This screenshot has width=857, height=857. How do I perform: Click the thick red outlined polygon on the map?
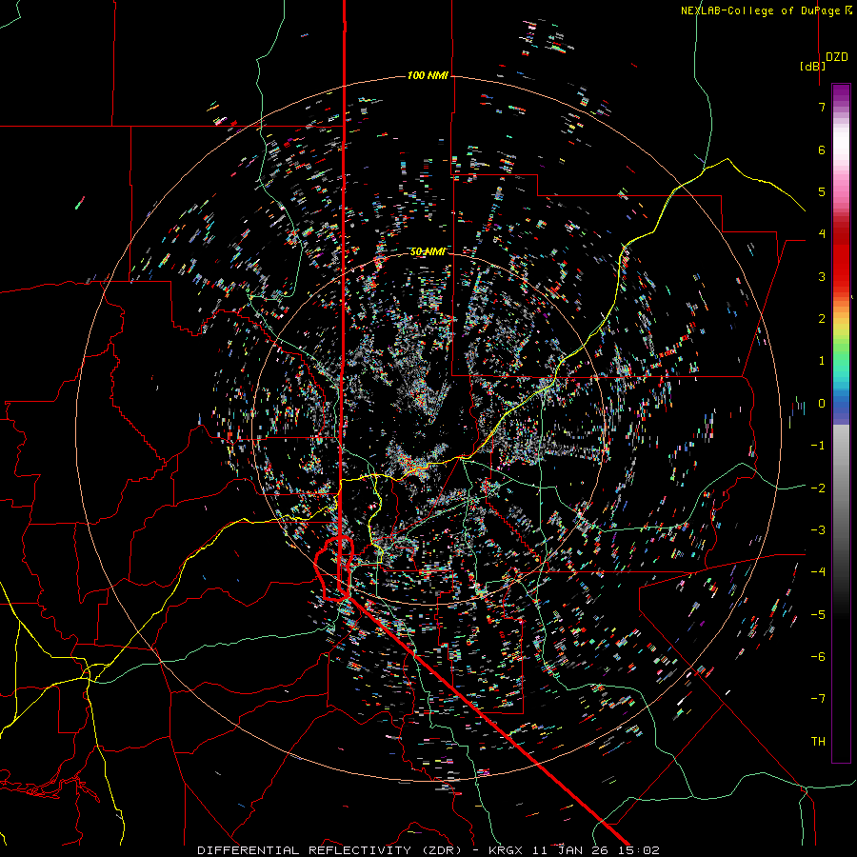tap(334, 568)
